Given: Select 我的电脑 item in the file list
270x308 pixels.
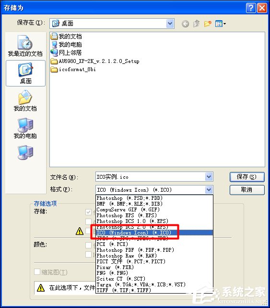Looking at the screenshot, I should click(66, 45).
